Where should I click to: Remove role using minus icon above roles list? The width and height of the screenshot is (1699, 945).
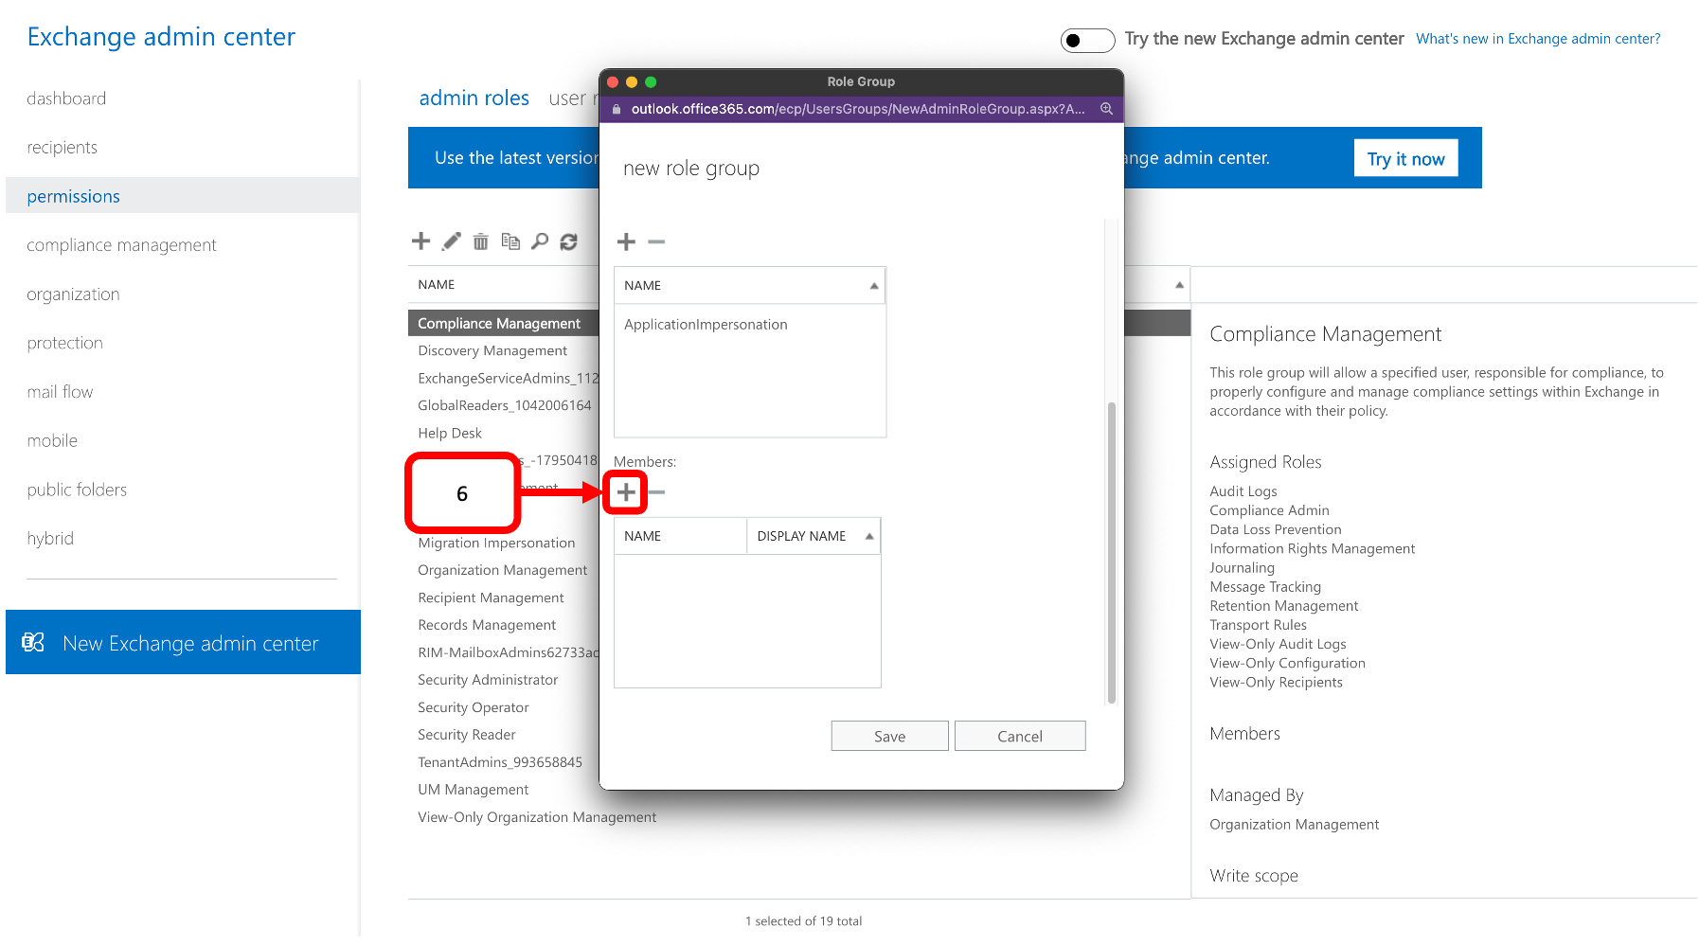(656, 242)
